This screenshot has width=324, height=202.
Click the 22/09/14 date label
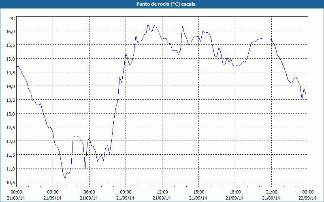pos(308,198)
